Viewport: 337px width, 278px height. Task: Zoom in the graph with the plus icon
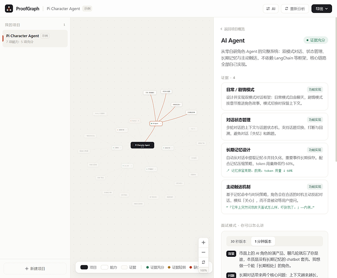[x=203, y=242]
